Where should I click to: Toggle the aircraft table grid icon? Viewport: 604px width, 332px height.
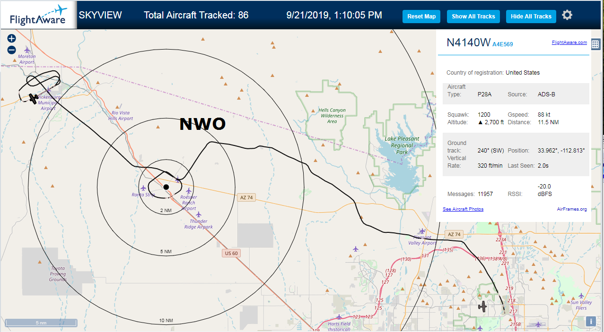(595, 44)
